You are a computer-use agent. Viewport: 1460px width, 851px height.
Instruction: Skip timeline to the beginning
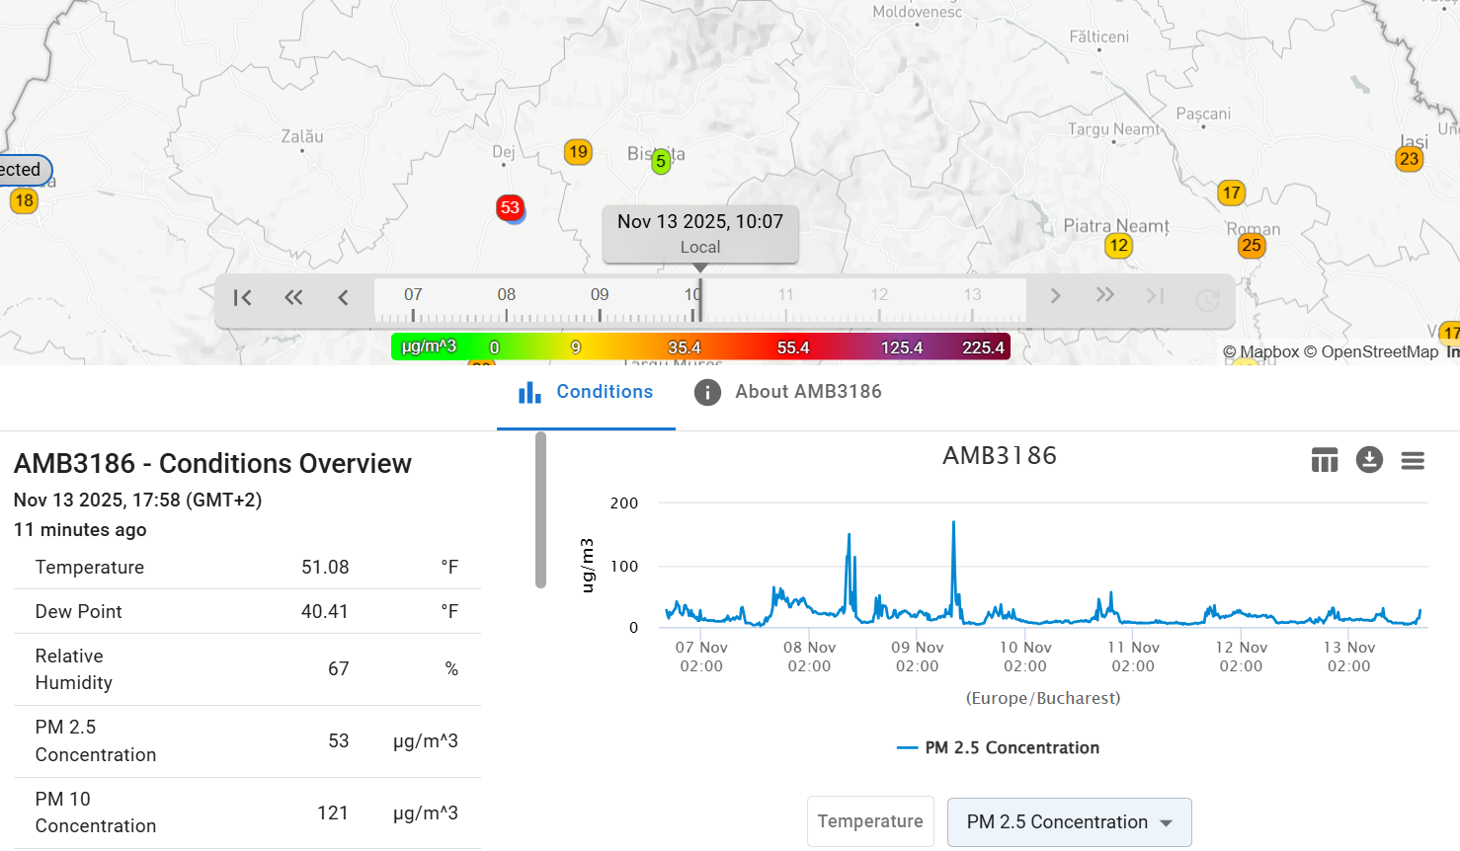pyautogui.click(x=242, y=296)
